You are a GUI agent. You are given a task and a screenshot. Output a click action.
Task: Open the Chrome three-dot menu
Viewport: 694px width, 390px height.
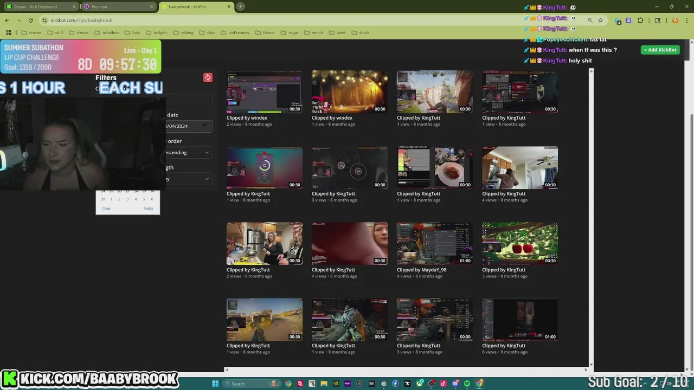[x=686, y=21]
